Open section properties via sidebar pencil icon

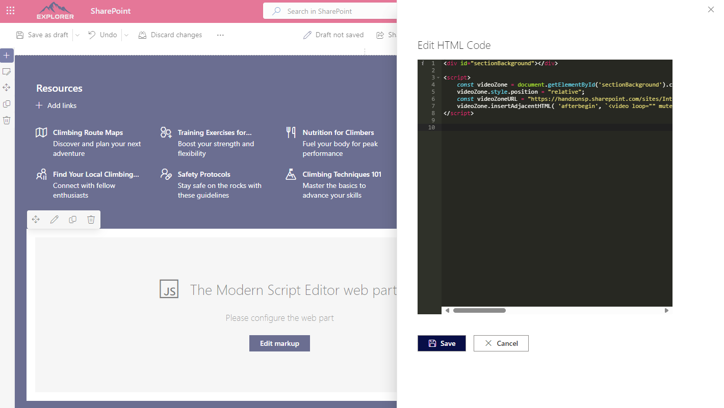(x=6, y=71)
